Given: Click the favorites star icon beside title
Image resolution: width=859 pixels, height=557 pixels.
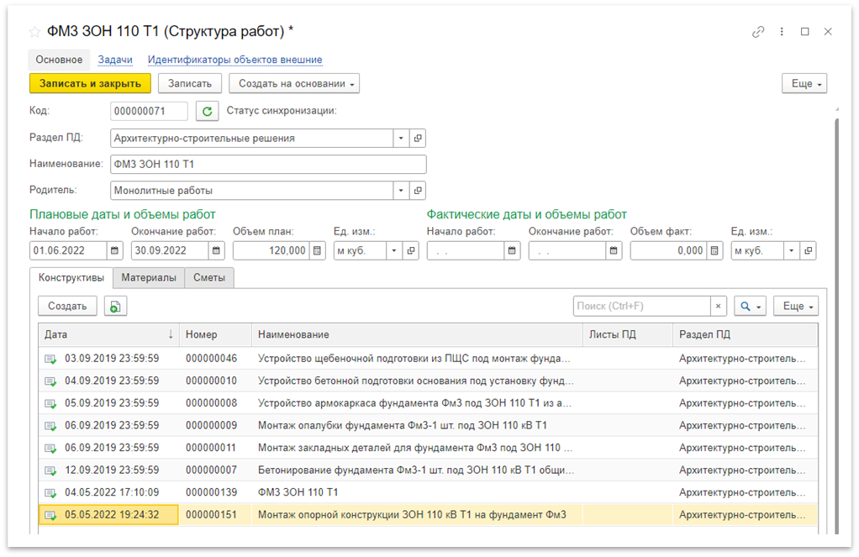Looking at the screenshot, I should 34,32.
